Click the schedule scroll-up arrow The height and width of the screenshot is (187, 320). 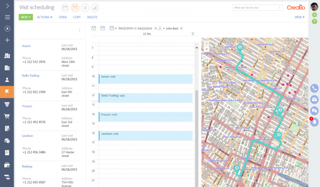pos(197,48)
